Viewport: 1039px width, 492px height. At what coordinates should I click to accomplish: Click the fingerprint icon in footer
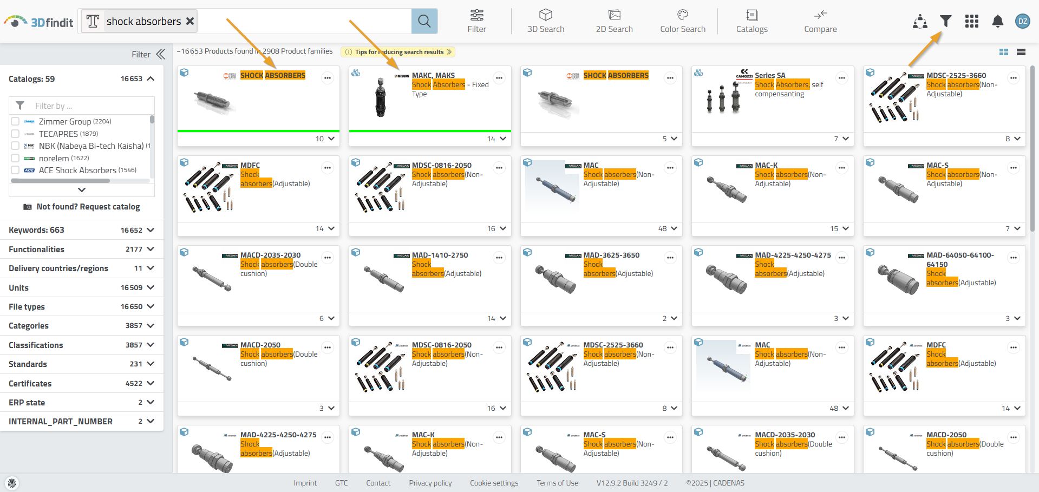12,483
